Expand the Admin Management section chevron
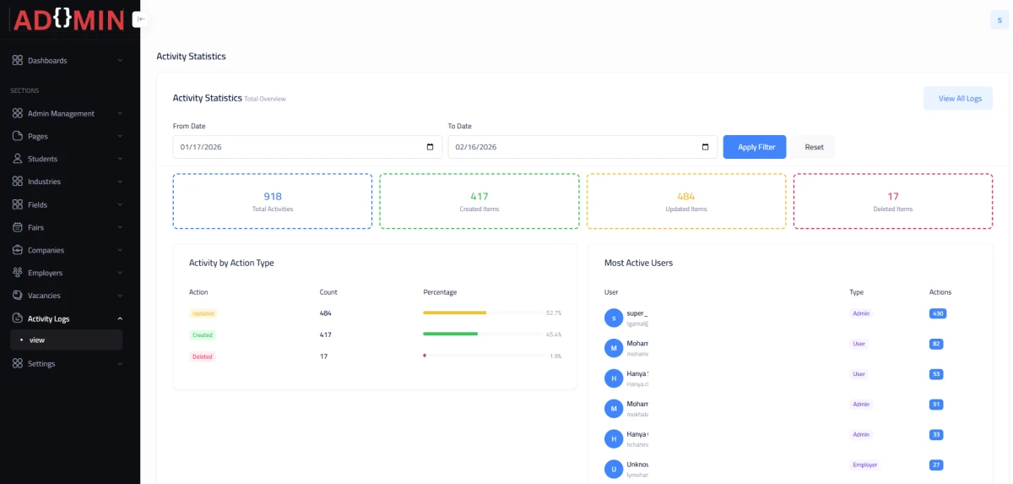Screen dimensions: 1013x484 pos(120,113)
